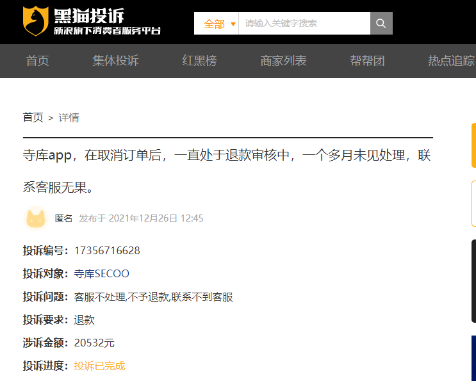Open the 热点追踪 nav item
The height and width of the screenshot is (381, 476).
(452, 61)
